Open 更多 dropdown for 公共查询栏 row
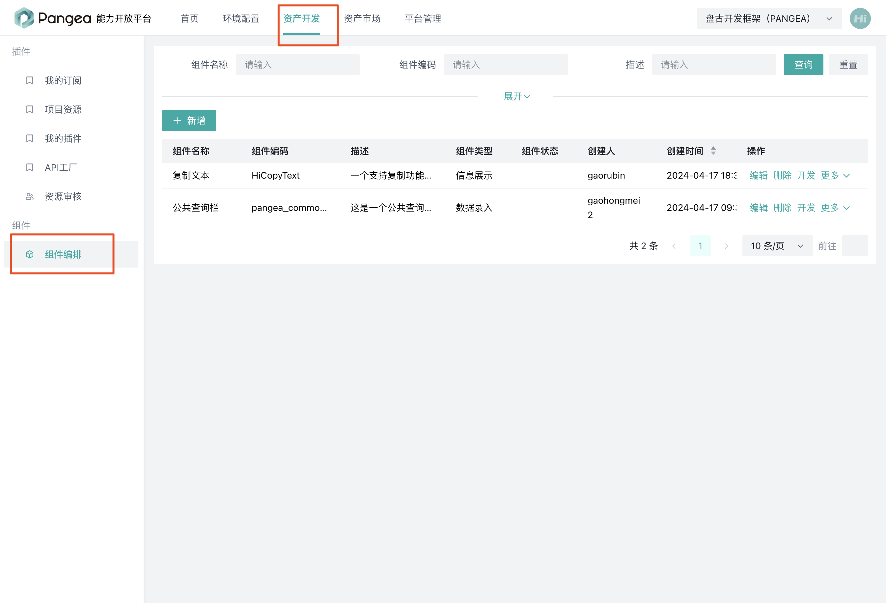 [x=835, y=208]
